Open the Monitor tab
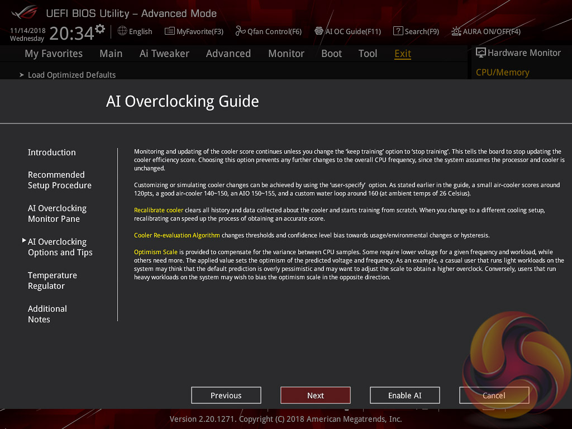Viewport: 572px width, 429px height. [x=287, y=54]
